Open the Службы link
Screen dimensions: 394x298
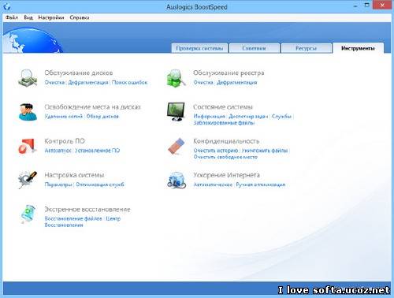point(281,116)
